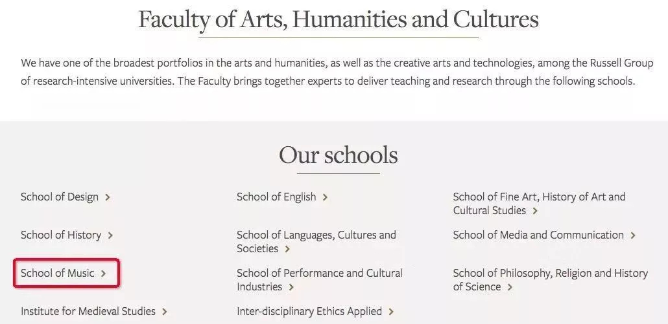This screenshot has height=324, width=668.
Task: Click the chevron after Societies
Action: point(287,249)
